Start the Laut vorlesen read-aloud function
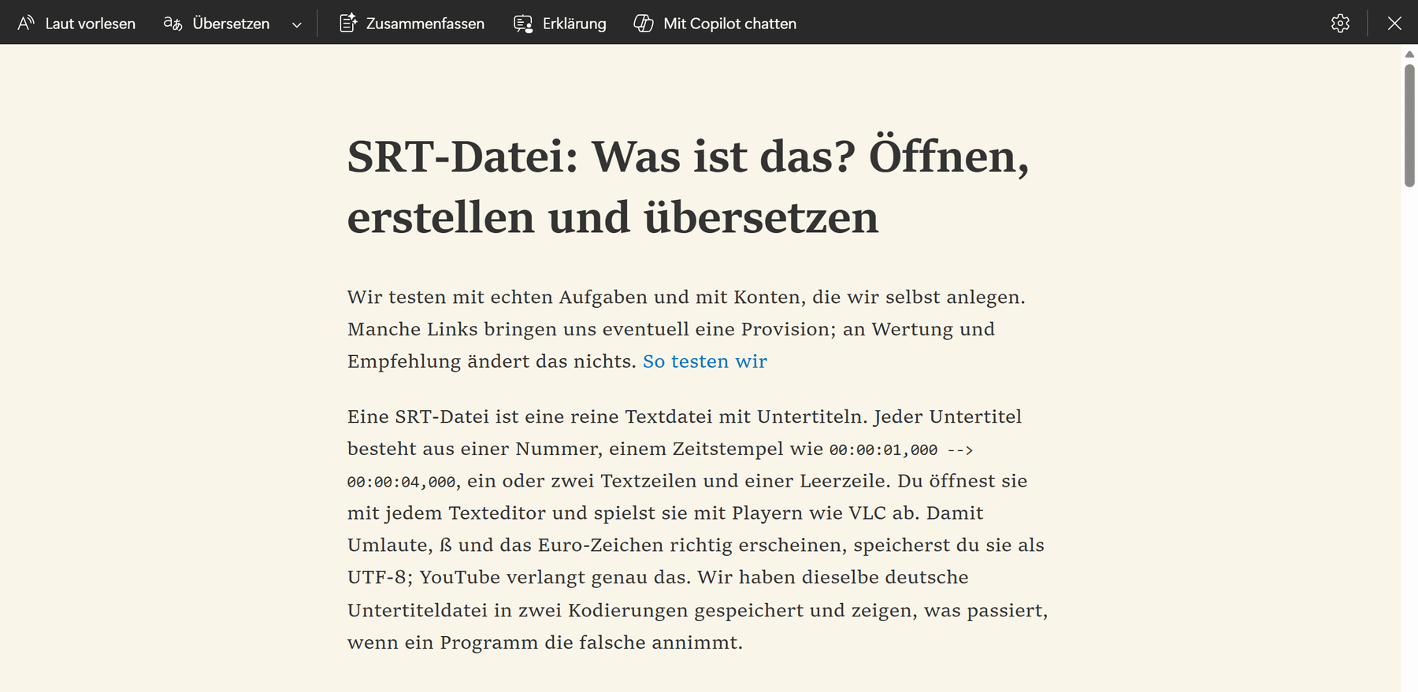Screen dimensions: 1418x692 (76, 24)
